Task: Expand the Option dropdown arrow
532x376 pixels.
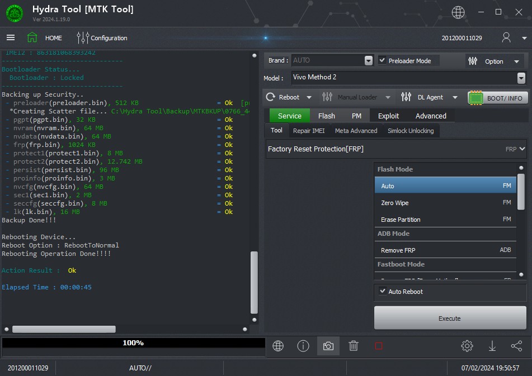Action: (x=516, y=61)
